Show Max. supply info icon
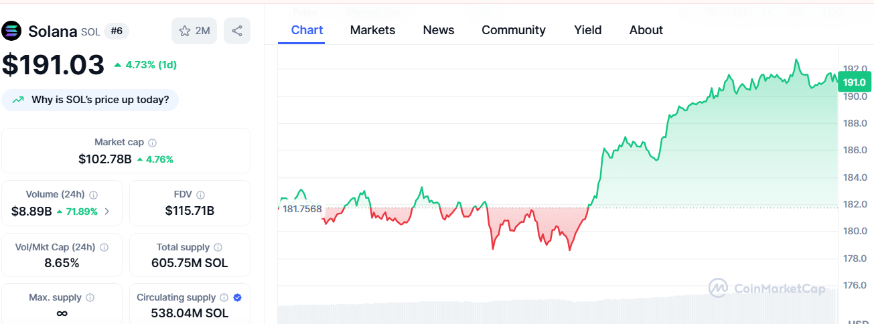Screen dimensions: 874x324 pyautogui.click(x=90, y=297)
